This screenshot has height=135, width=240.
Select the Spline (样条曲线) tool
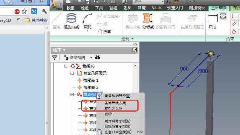(x=108, y=16)
